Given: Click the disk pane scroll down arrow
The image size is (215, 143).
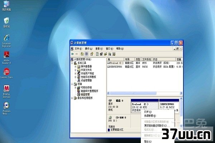Looking at the screenshot, I should [181, 126].
